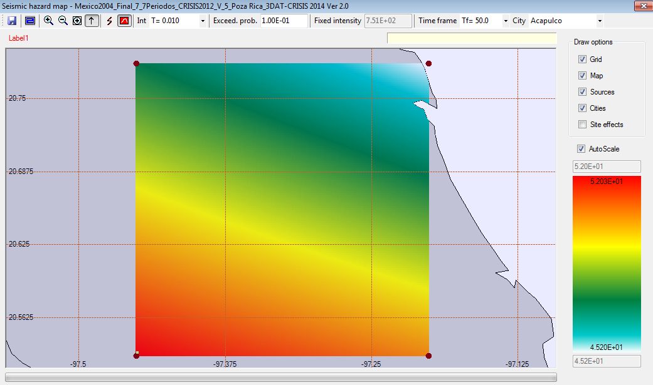Uncheck the Grid draw option
This screenshot has height=385, width=653.
click(583, 59)
